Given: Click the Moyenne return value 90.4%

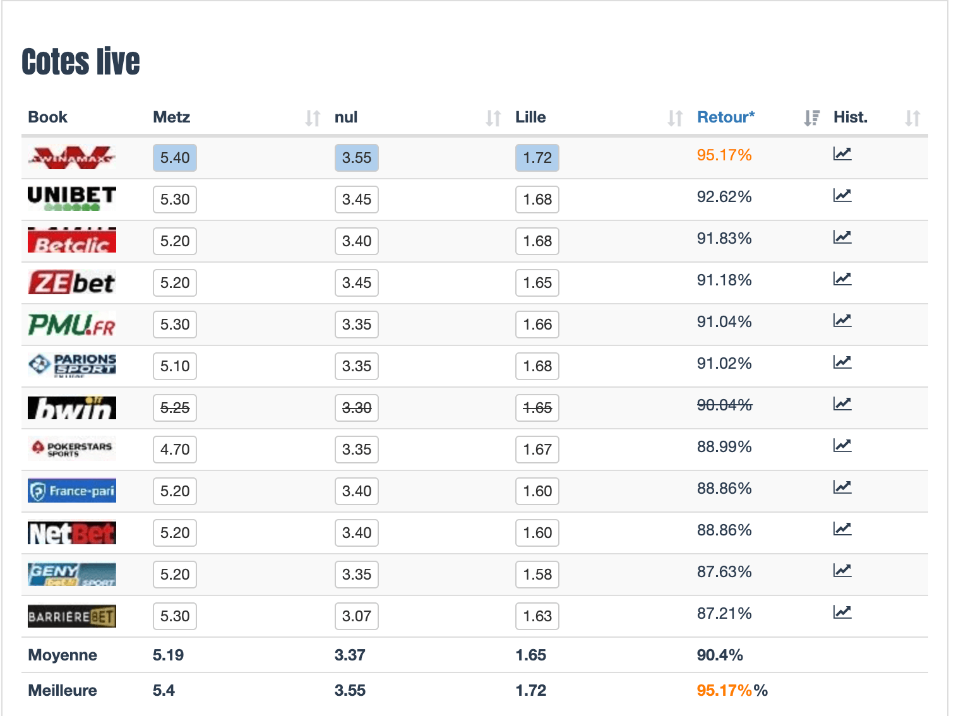Looking at the screenshot, I should point(720,655).
